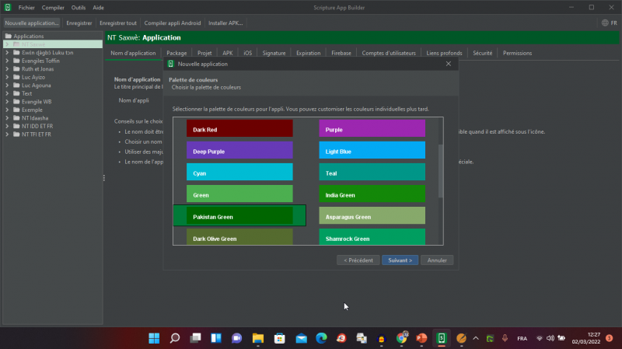Screen dimensions: 622x349
Task: Open File Explorer from the taskbar
Action: (x=258, y=338)
